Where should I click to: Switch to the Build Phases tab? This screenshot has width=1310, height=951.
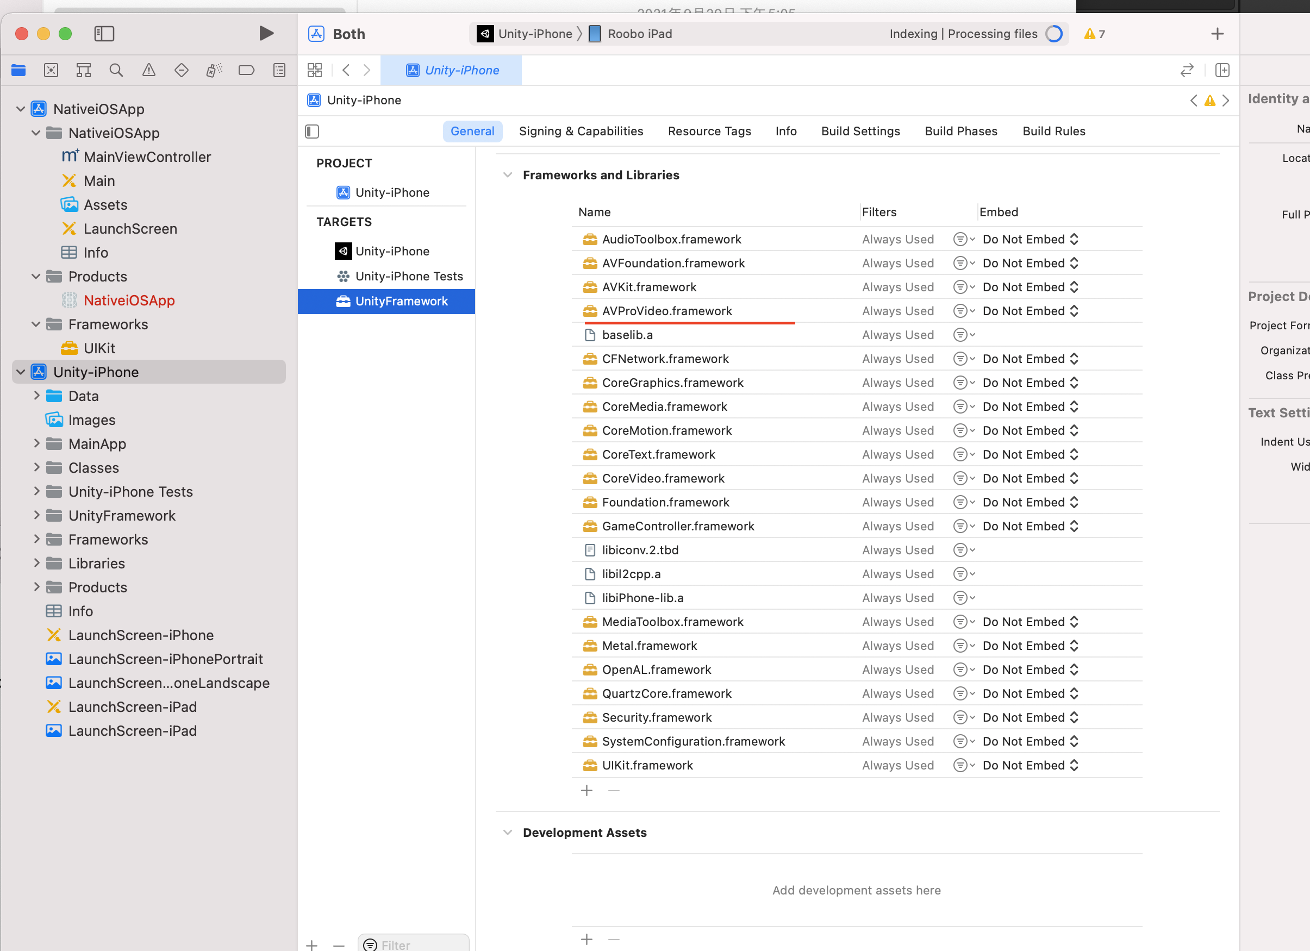pos(960,131)
